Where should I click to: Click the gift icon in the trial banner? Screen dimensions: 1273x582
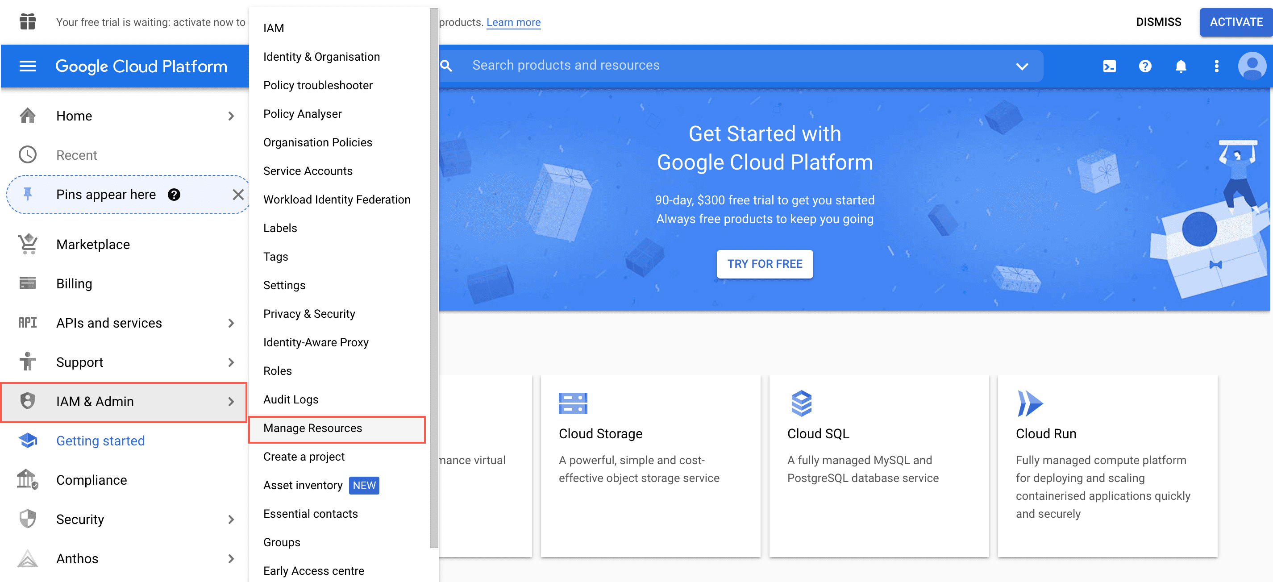tap(27, 22)
